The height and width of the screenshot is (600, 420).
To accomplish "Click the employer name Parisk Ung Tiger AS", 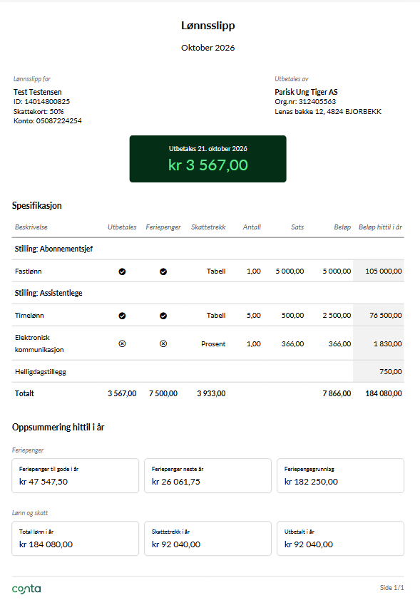I will coord(307,92).
